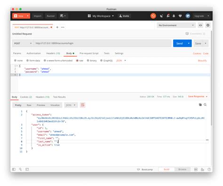
Task: Open the tab options ellipsis menu
Action: tap(63, 27)
